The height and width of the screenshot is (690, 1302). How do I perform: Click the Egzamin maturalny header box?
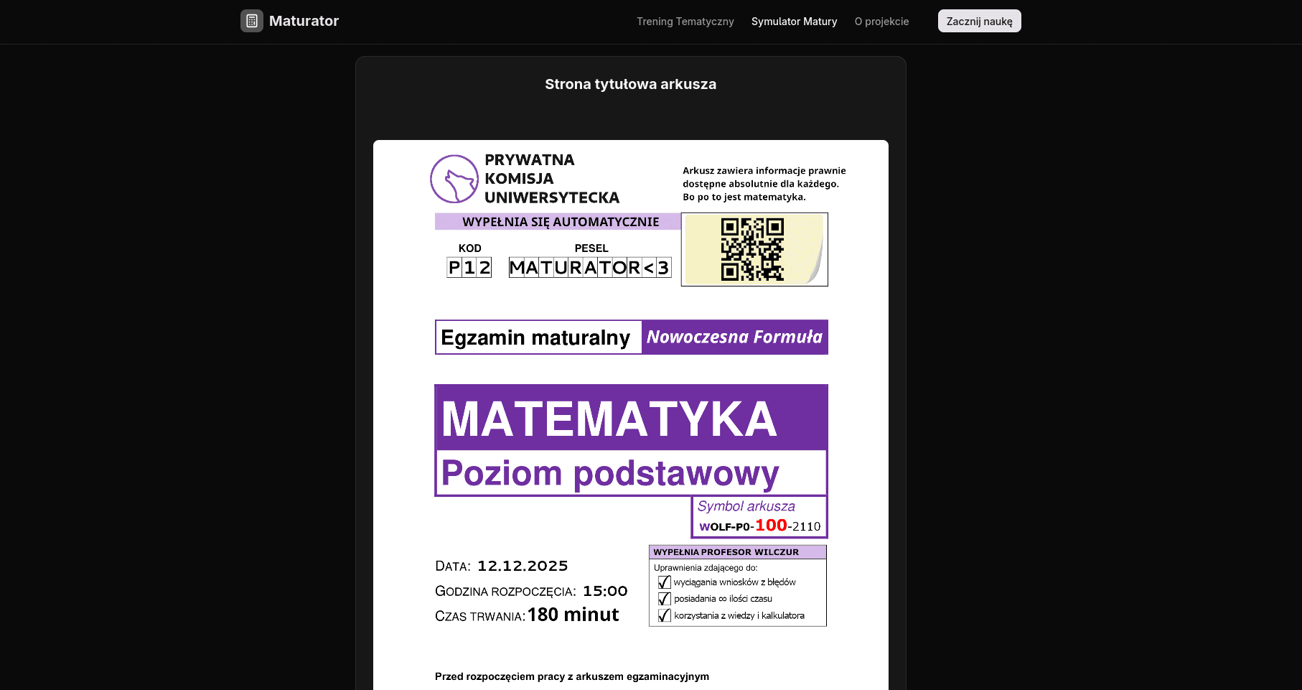click(538, 337)
